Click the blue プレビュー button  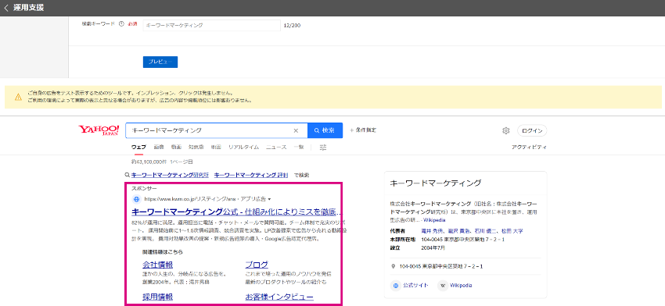point(160,62)
